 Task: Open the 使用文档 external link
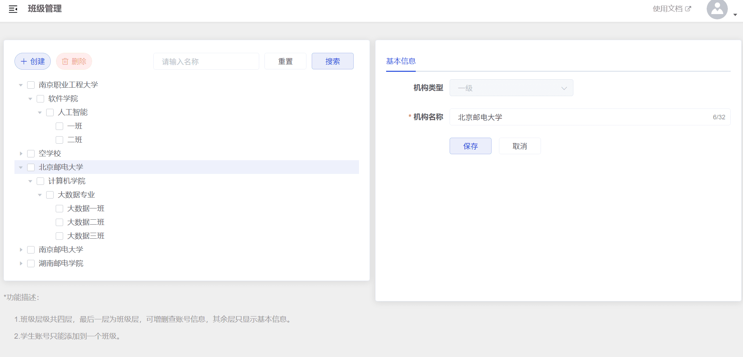click(x=671, y=9)
